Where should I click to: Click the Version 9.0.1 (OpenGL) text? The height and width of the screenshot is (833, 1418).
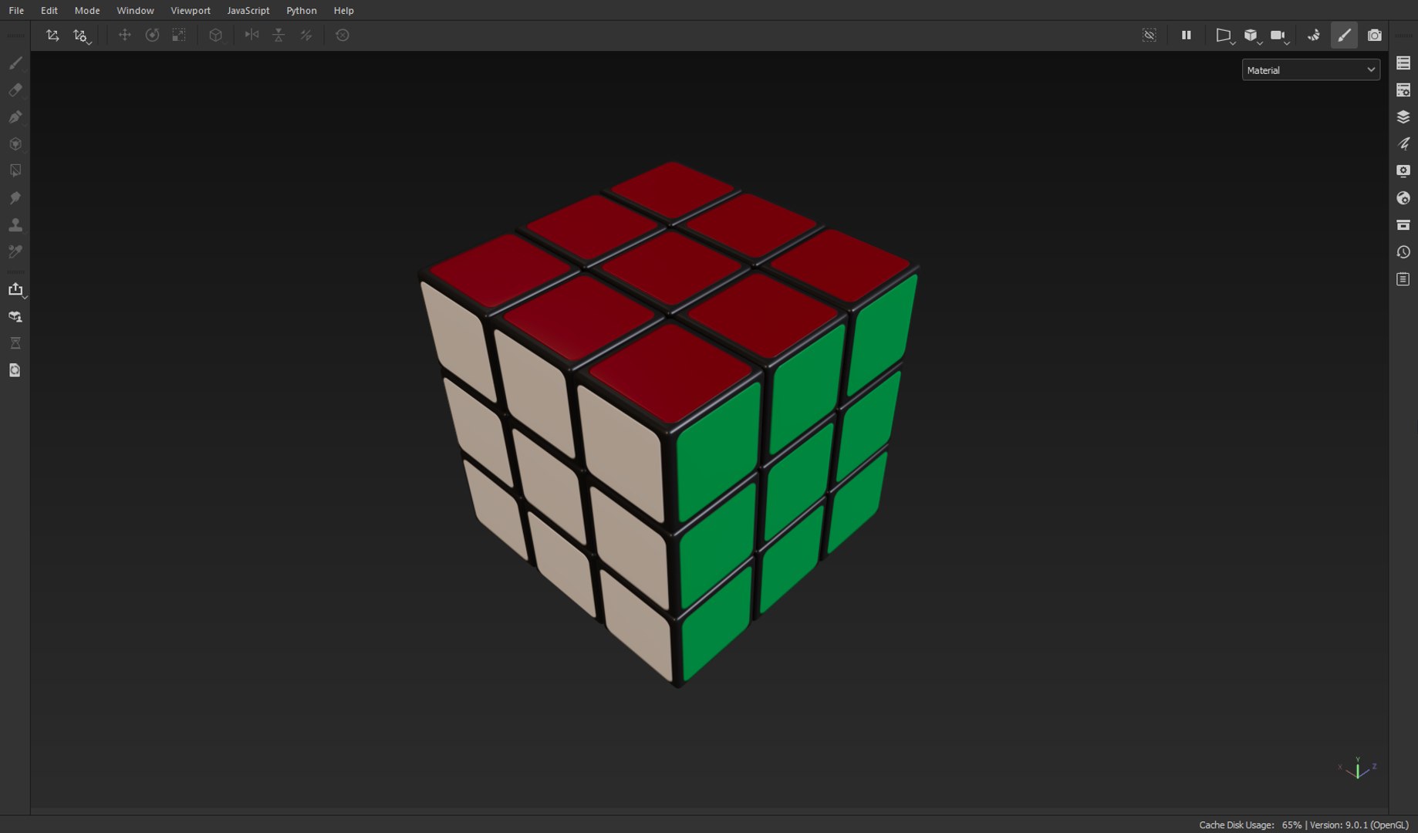point(1359,825)
